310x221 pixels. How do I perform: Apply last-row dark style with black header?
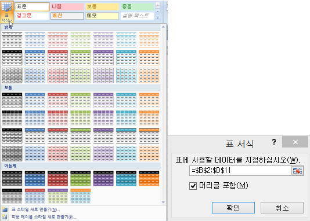click(12, 196)
